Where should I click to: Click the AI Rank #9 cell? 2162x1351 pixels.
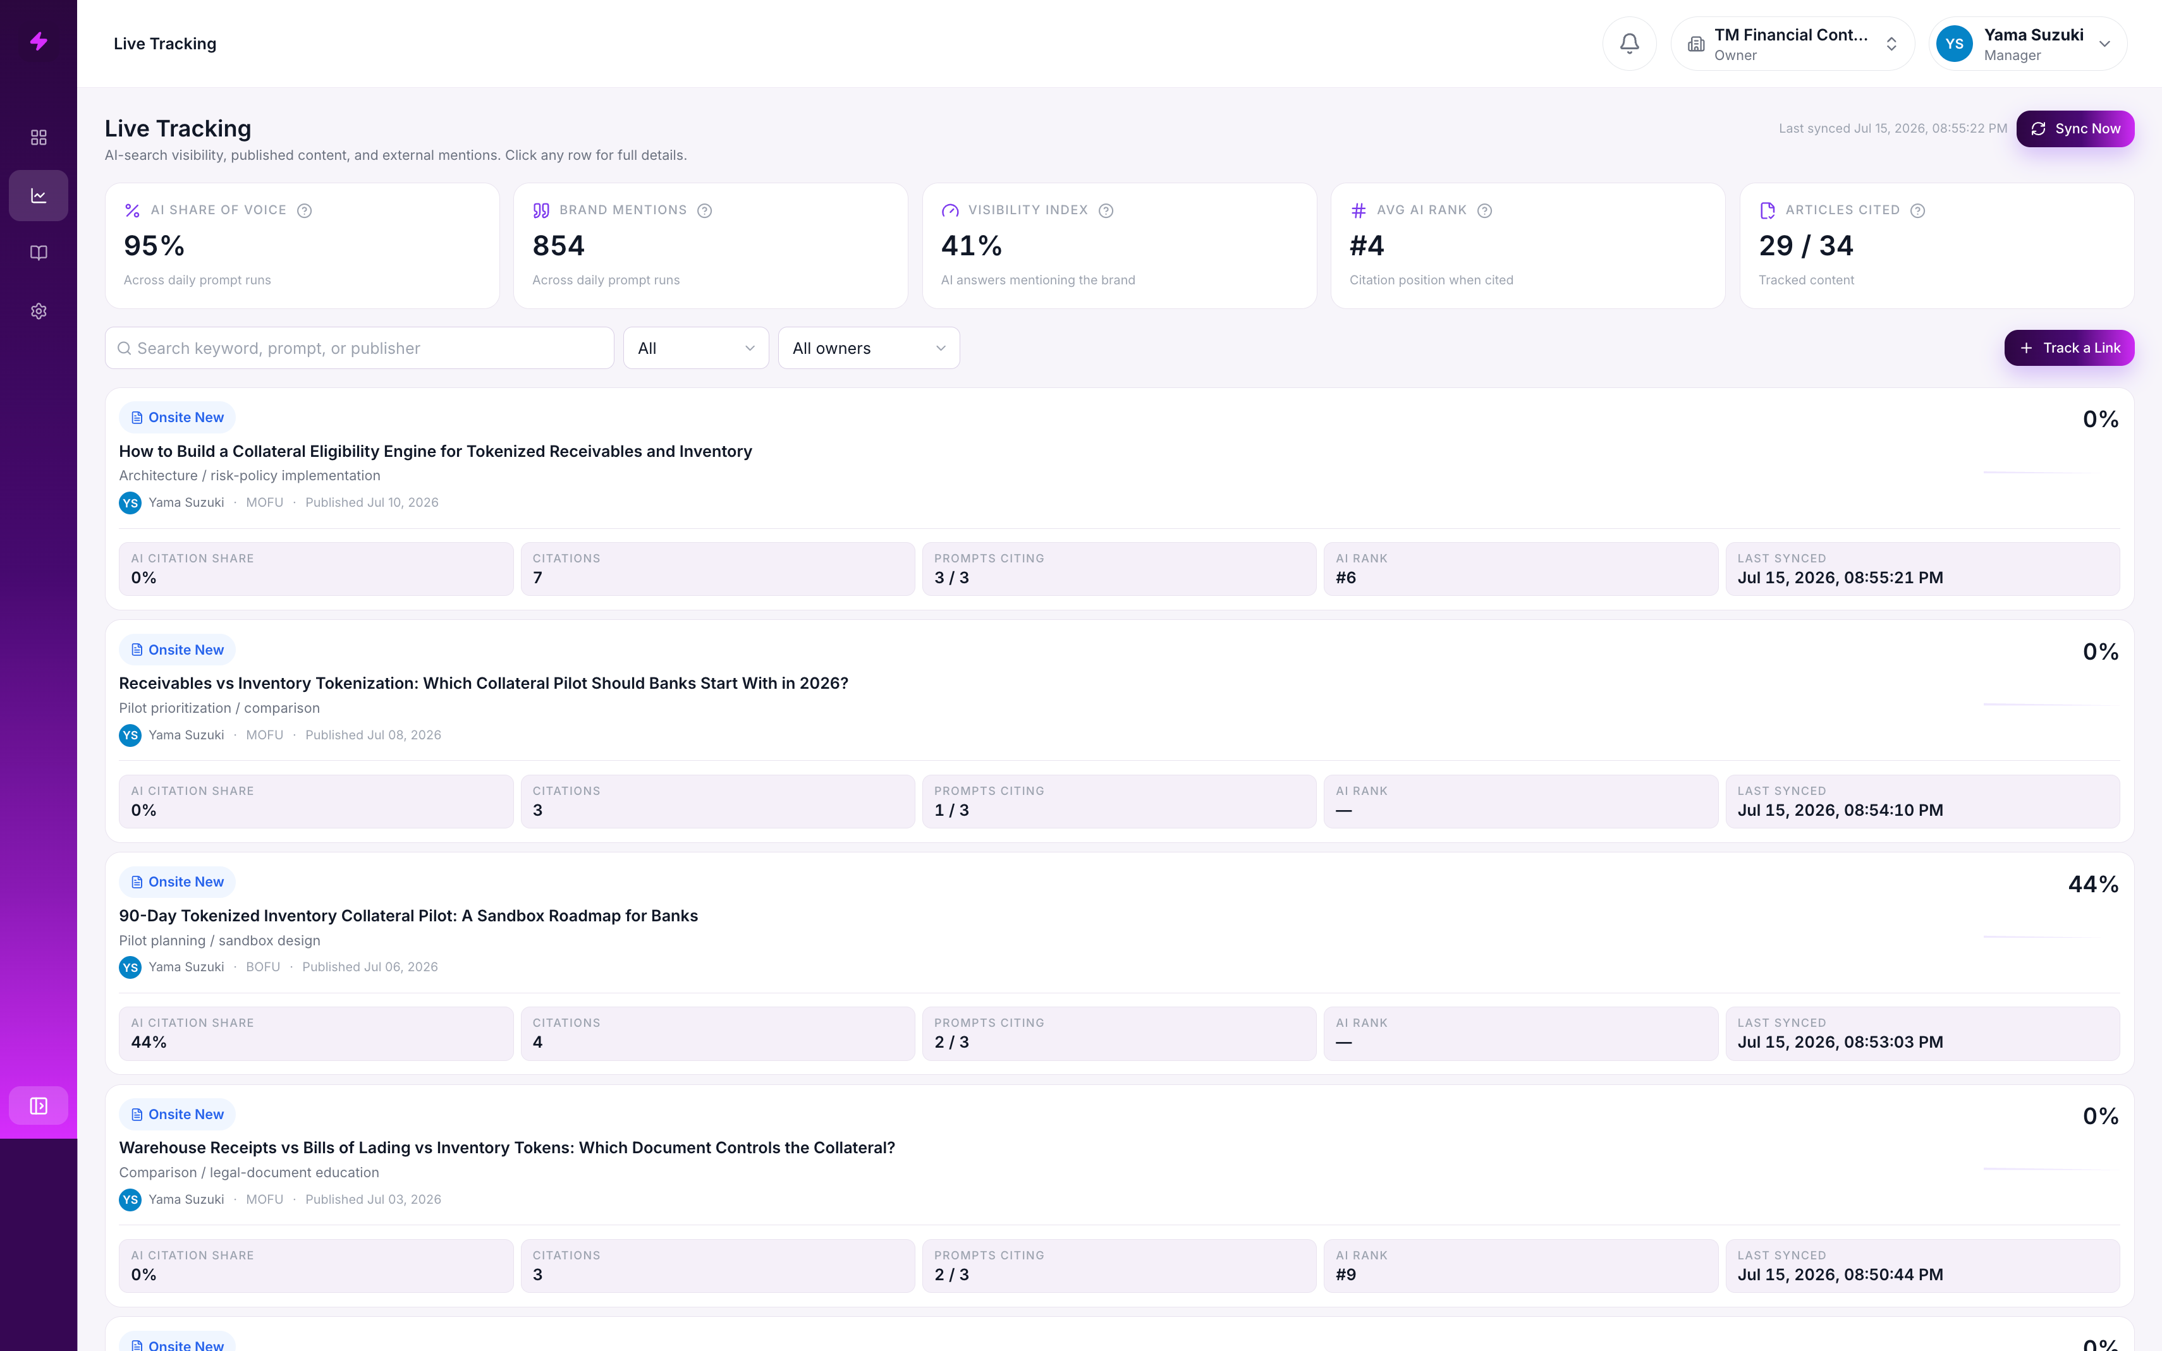click(1520, 1266)
